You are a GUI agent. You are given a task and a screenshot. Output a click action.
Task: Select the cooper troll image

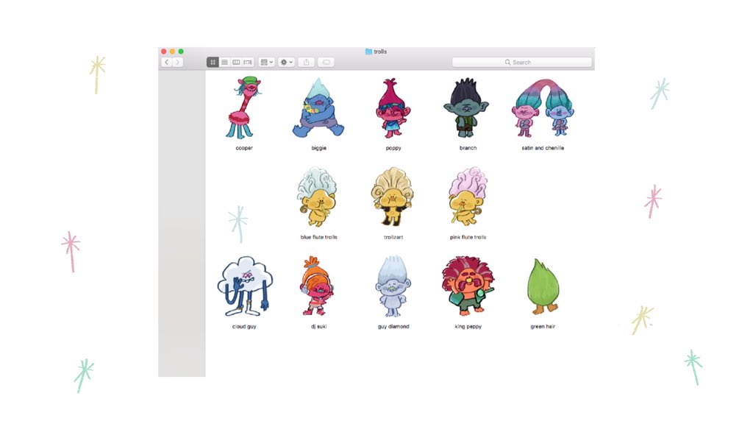[x=244, y=107]
